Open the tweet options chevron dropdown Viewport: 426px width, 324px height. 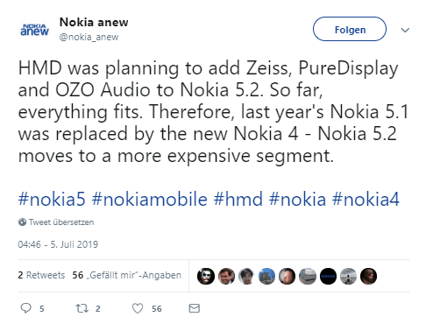[x=405, y=30]
